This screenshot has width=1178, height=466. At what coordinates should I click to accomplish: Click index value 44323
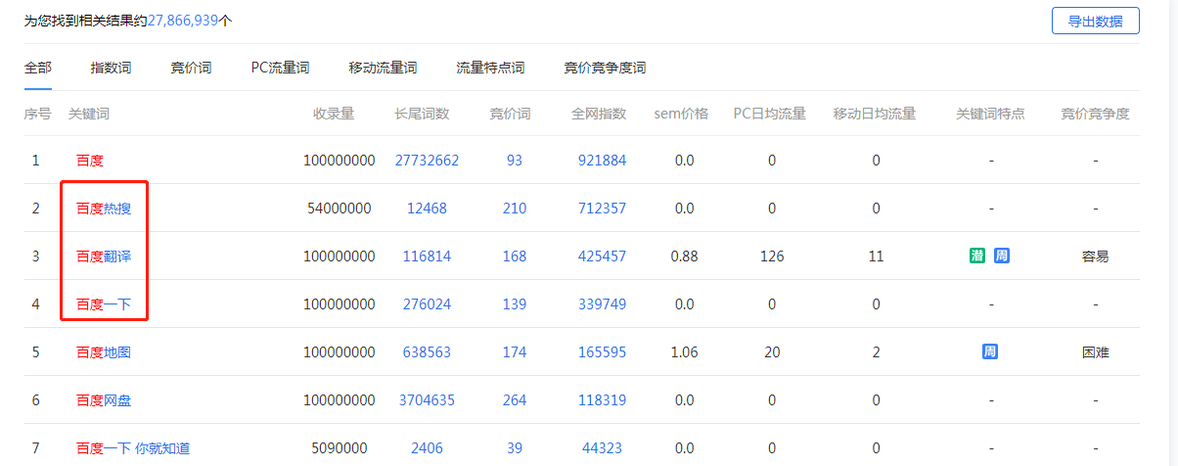pos(602,448)
